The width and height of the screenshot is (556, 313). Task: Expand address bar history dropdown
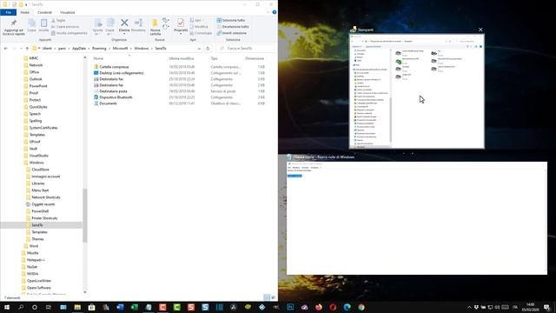(199, 49)
